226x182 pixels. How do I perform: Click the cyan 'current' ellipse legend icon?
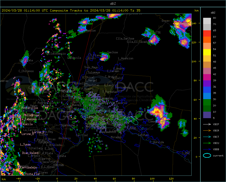tap(207, 155)
